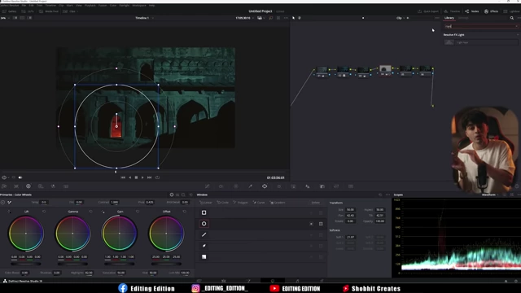Open the LUTs panel
The width and height of the screenshot is (521, 293).
point(28,11)
